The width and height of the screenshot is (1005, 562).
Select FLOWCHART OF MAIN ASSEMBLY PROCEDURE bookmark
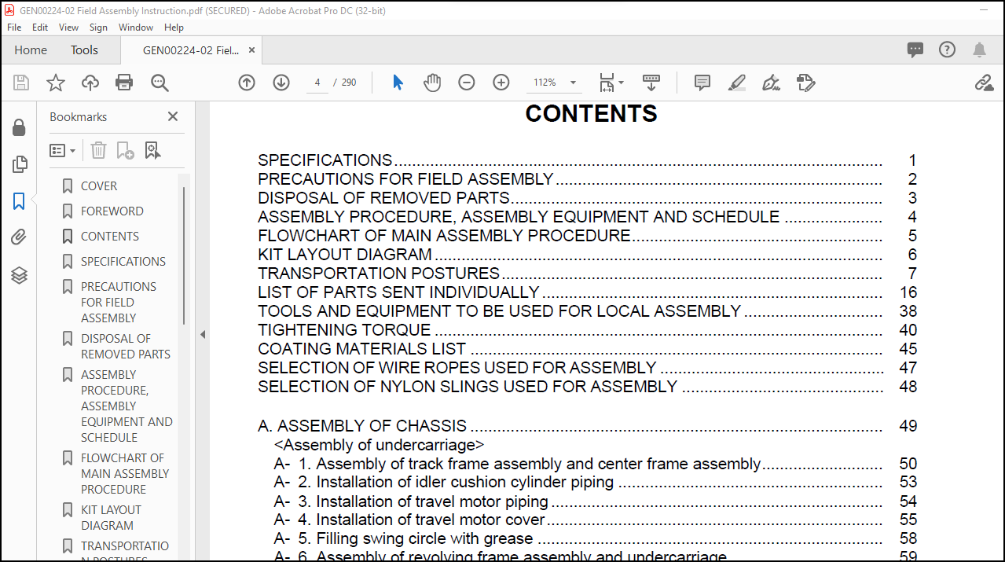pos(125,474)
